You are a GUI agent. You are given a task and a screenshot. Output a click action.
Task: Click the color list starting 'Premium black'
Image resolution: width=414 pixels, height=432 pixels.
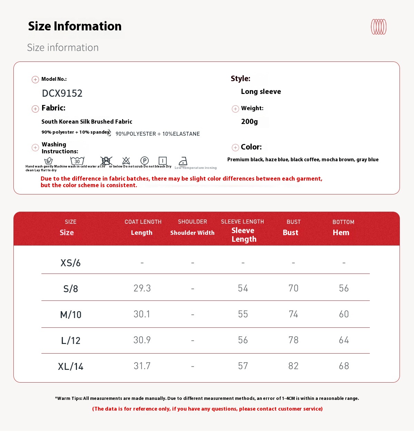[303, 160]
